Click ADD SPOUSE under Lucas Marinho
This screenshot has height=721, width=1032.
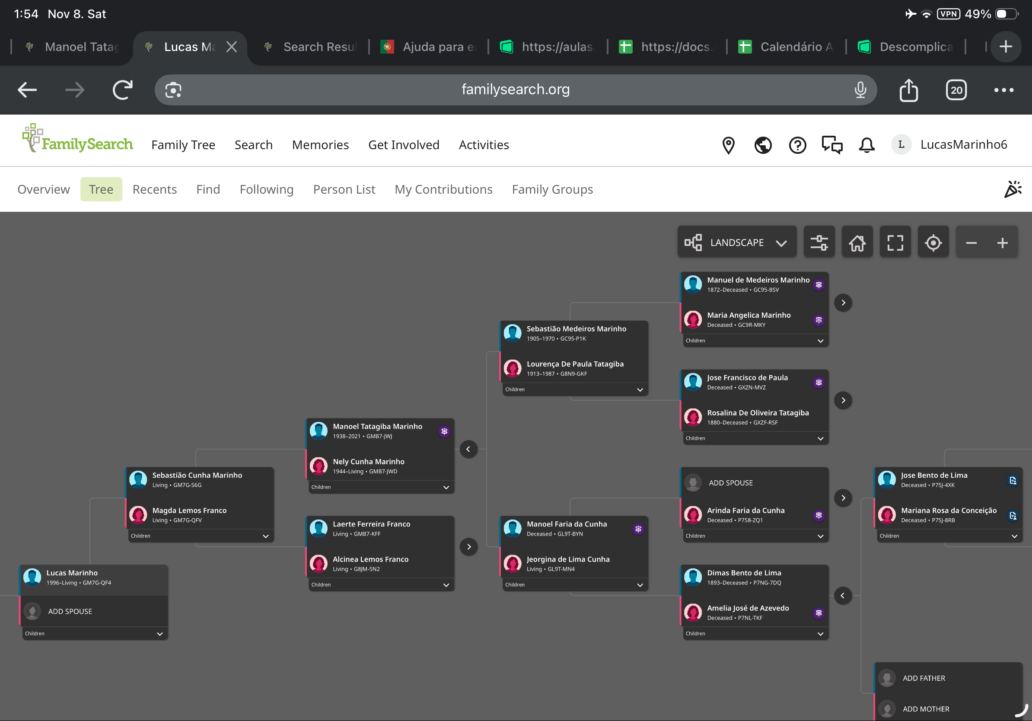point(70,611)
